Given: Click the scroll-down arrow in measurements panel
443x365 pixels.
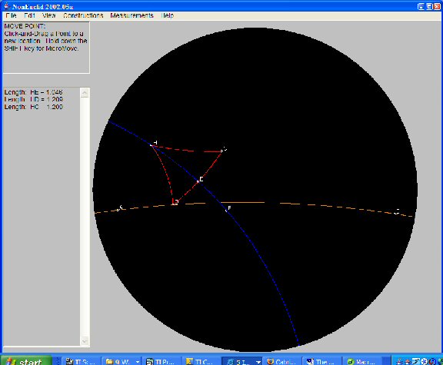Looking at the screenshot, I should click(x=85, y=340).
